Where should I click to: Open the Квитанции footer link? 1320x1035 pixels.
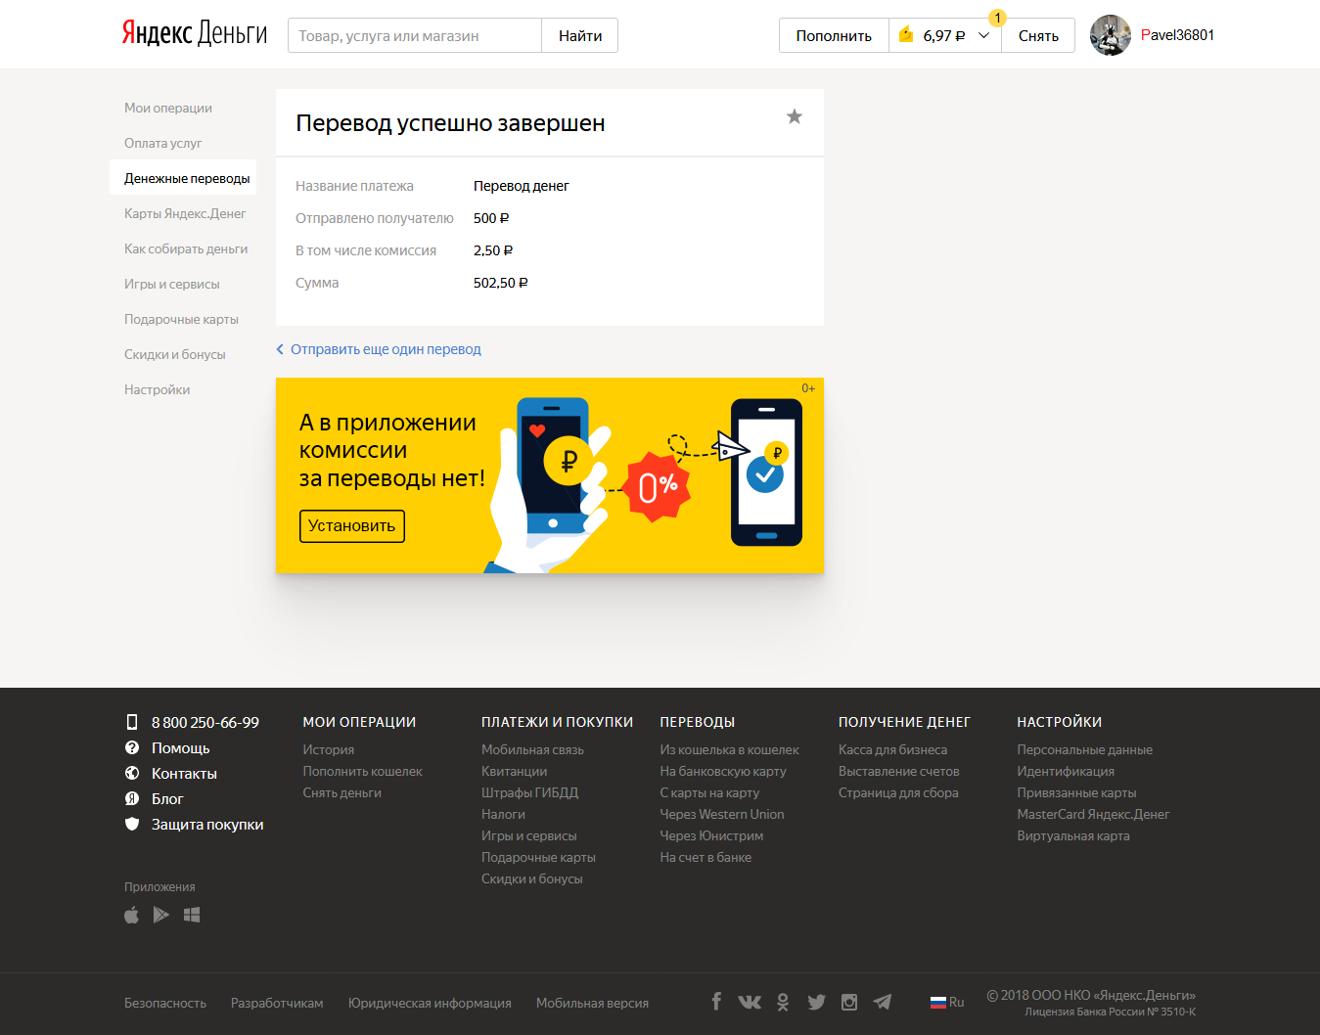tap(515, 771)
